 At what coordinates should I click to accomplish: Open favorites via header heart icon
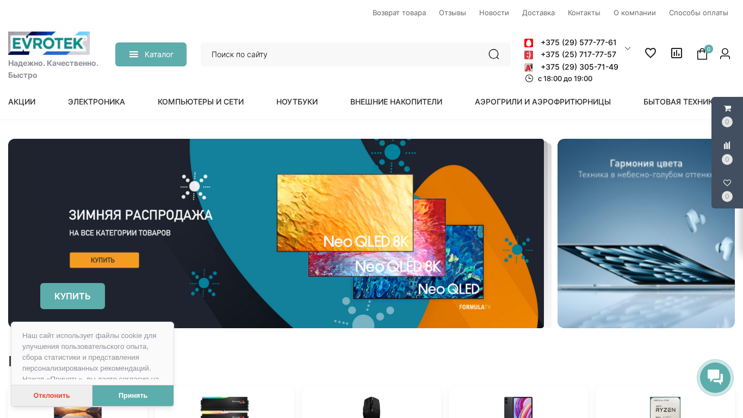tap(651, 53)
